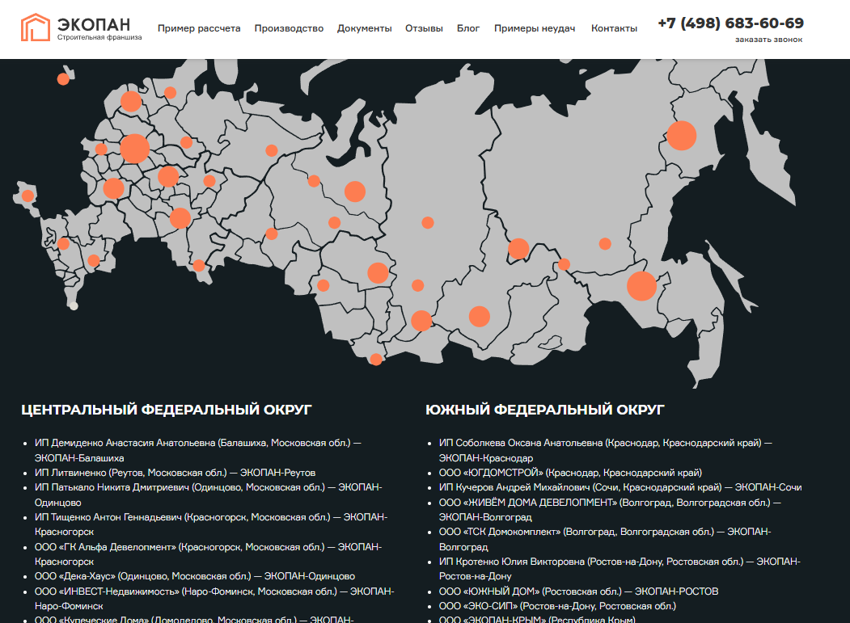Open the Блог menu item
Screen dimensions: 850x623
[x=468, y=28]
